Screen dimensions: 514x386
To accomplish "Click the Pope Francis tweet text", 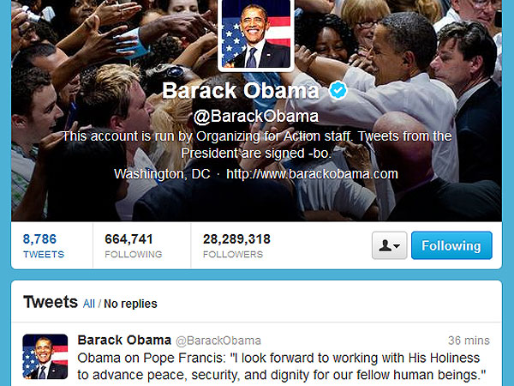I will (x=282, y=366).
